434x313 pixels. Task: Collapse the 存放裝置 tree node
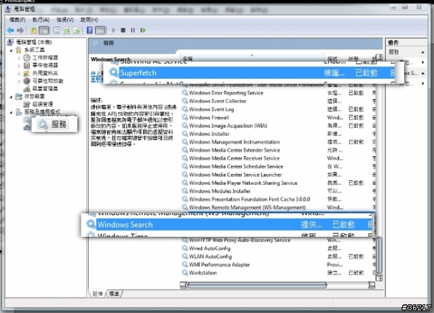pyautogui.click(x=11, y=97)
